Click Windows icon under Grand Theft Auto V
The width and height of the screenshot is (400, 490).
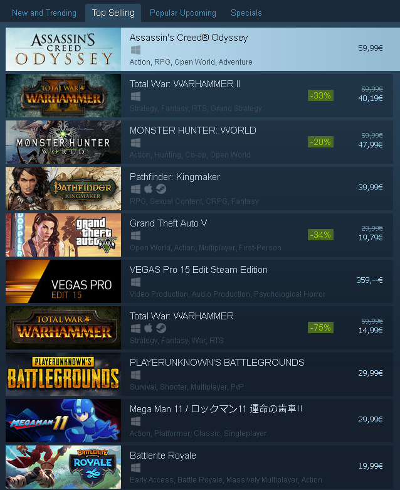(x=135, y=235)
